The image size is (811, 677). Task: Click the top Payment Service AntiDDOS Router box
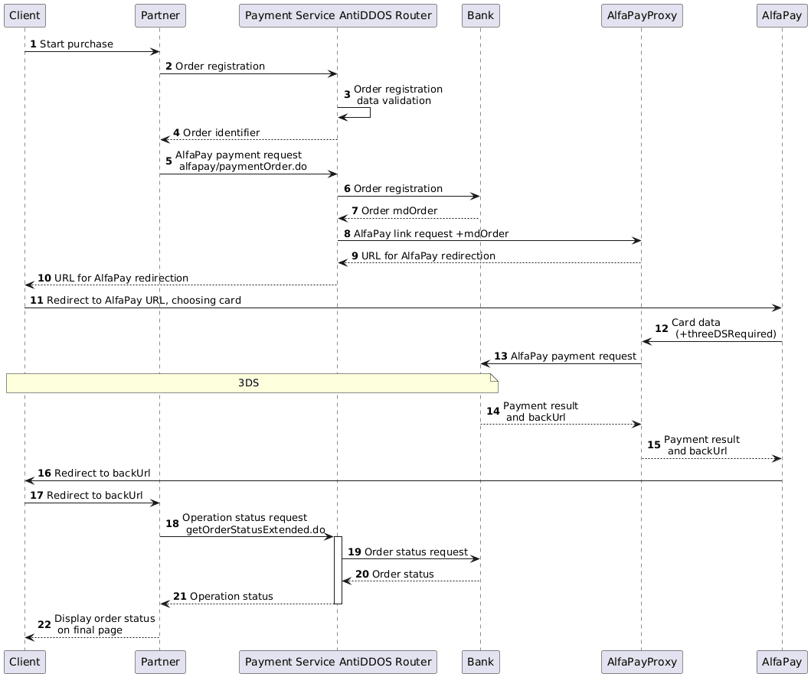click(x=338, y=15)
